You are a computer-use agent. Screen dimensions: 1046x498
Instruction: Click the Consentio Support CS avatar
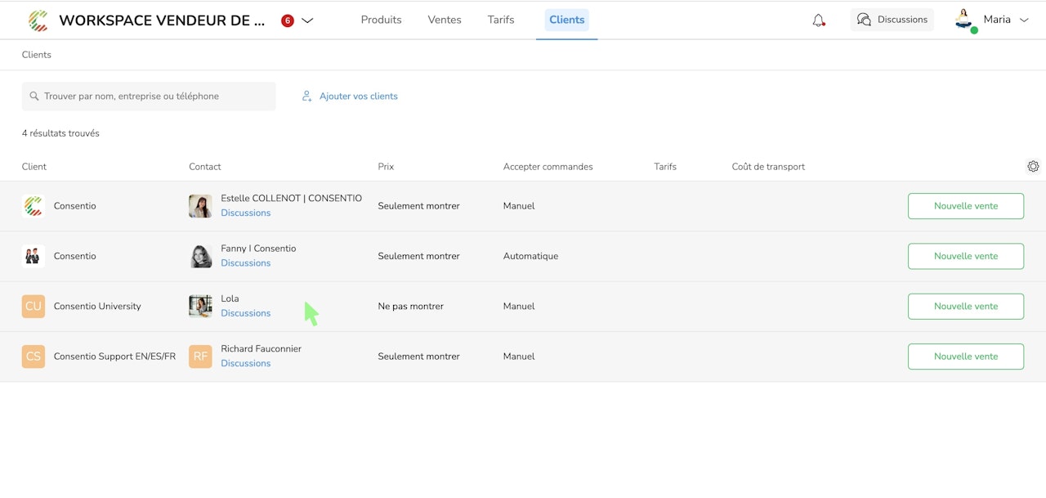tap(34, 357)
